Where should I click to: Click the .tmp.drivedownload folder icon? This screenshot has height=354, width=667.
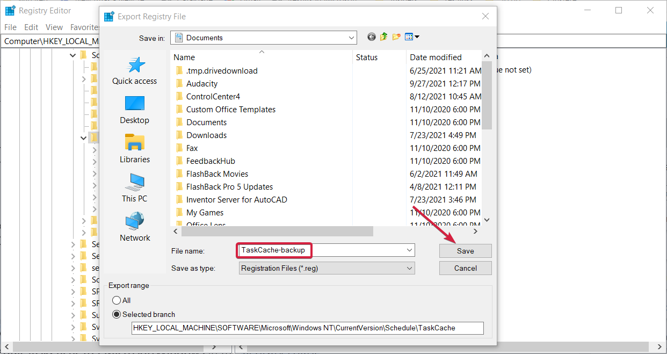coord(179,71)
